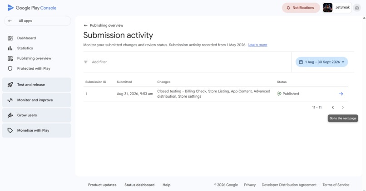Open the Dashboard menu item
The height and width of the screenshot is (191, 366).
(26, 38)
